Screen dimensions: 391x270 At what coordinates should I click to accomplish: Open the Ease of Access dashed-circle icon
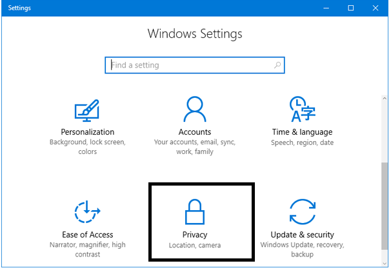tap(87, 211)
